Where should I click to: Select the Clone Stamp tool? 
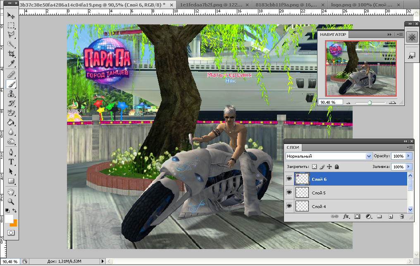pos(11,94)
